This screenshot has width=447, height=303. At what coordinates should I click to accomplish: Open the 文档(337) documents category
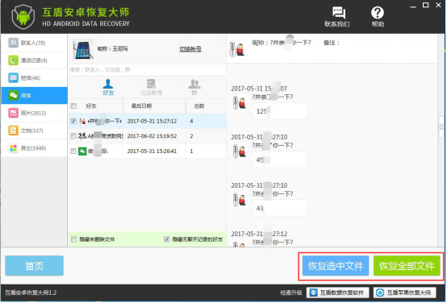coord(34,131)
